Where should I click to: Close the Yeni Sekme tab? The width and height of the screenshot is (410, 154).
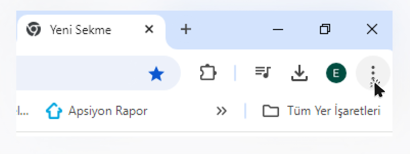point(149,29)
